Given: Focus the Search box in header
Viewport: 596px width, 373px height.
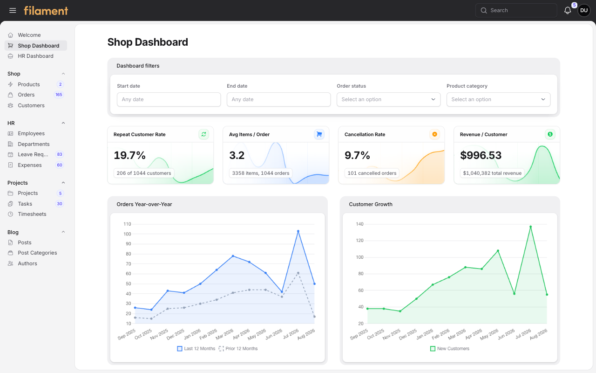Looking at the screenshot, I should pos(516,10).
